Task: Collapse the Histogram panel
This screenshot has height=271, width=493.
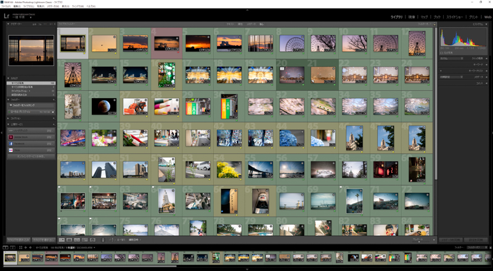Action: click(486, 24)
